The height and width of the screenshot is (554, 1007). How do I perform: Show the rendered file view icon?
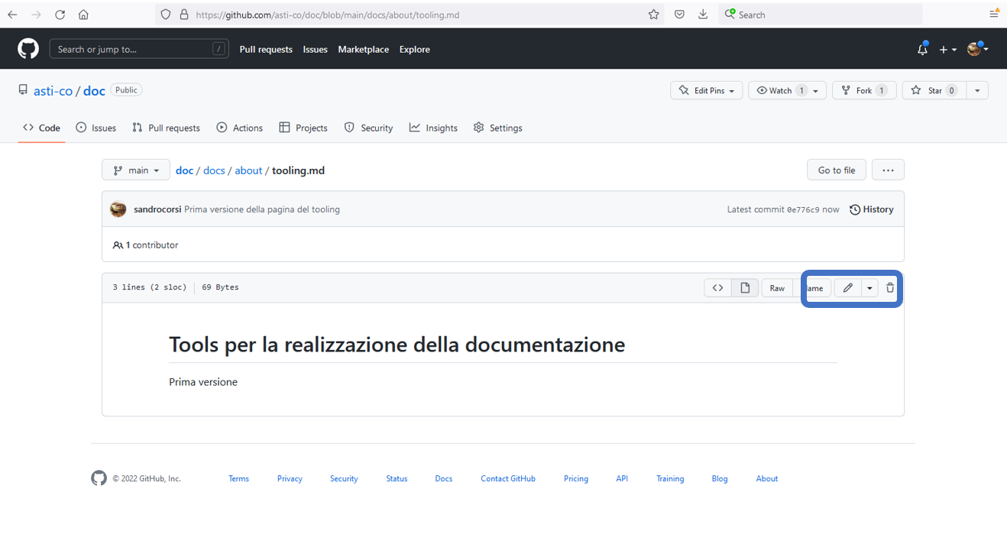pos(745,288)
